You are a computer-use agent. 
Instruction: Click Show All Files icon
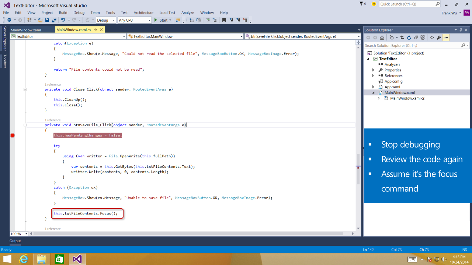pyautogui.click(x=423, y=38)
